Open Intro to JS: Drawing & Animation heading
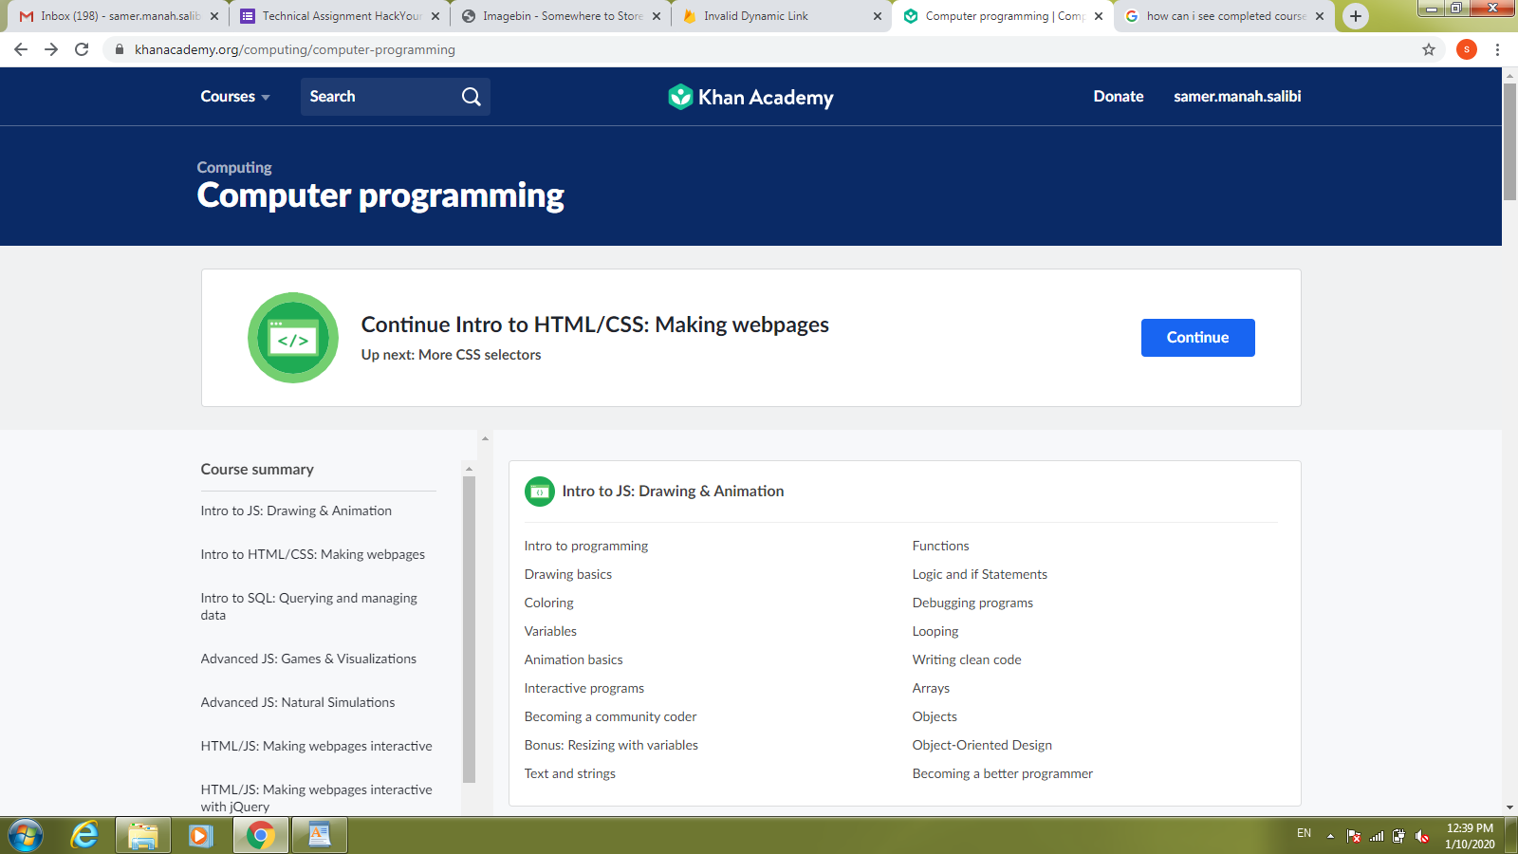 [x=674, y=492]
